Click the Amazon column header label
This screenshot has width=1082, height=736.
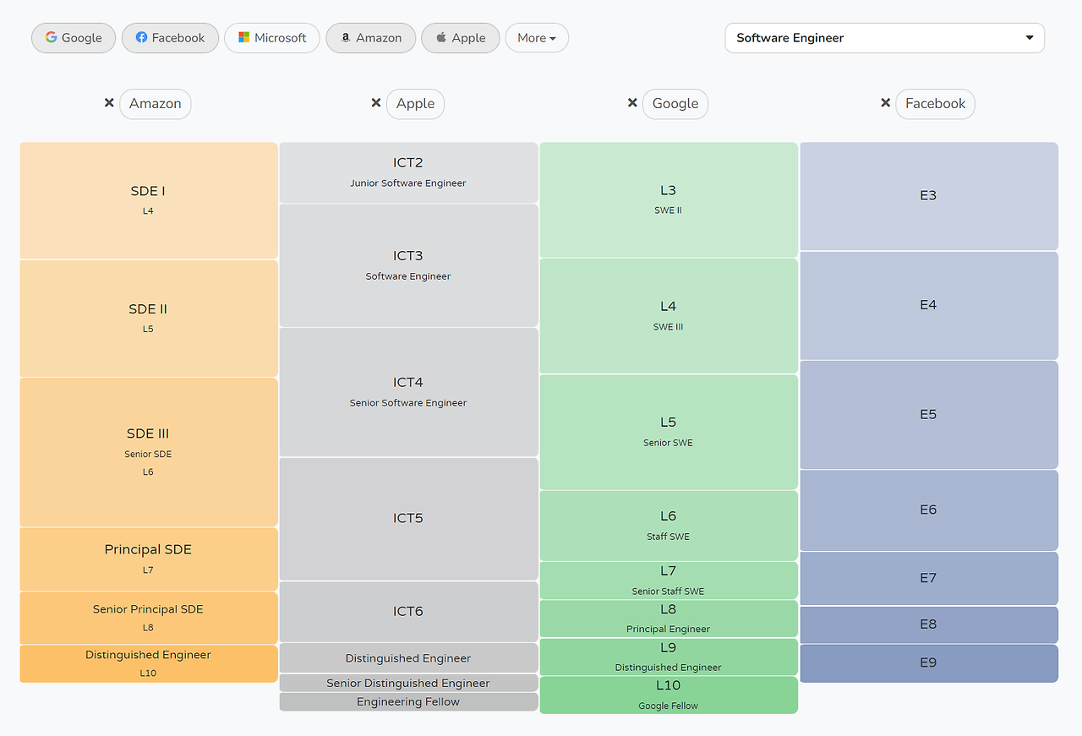156,104
